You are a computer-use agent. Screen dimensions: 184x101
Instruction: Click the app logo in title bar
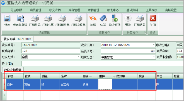pos(3,3)
